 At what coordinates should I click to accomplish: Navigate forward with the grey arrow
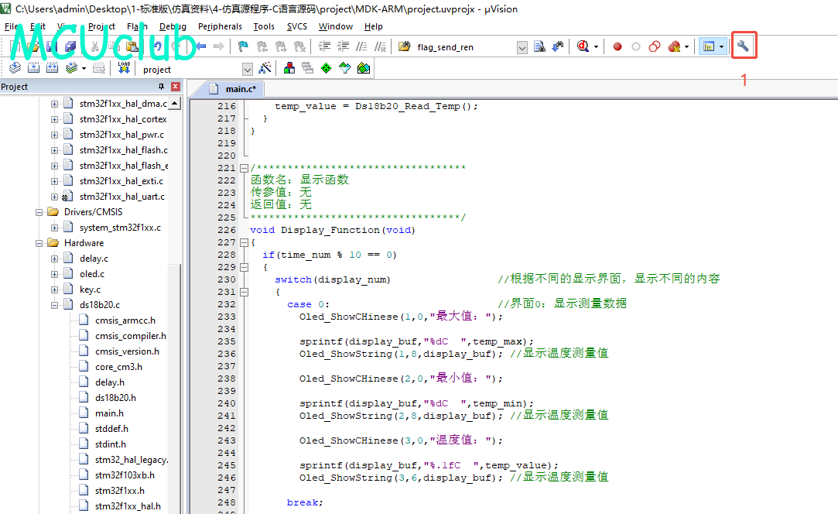tap(218, 46)
